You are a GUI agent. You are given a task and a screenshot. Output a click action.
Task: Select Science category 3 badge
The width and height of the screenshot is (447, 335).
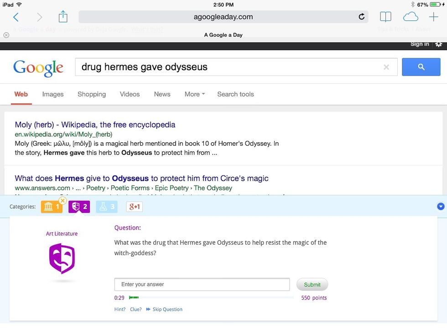pyautogui.click(x=107, y=207)
